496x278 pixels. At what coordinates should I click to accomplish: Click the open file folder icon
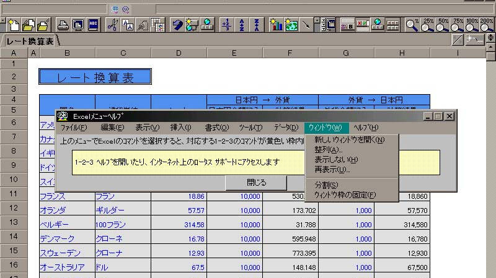29,25
